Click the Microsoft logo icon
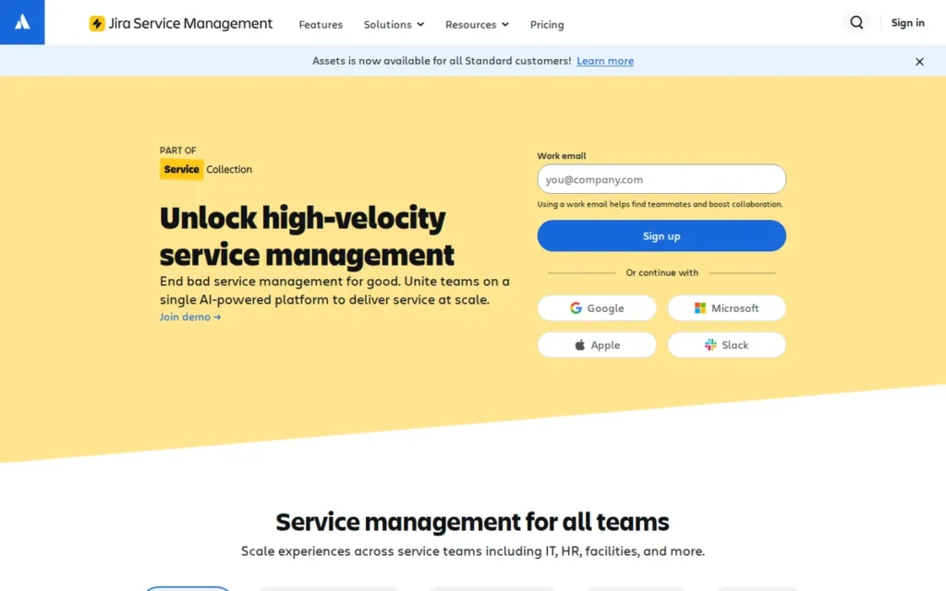946x591 pixels. (x=700, y=308)
